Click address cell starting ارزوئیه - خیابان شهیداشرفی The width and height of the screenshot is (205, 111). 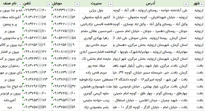tap(151, 17)
